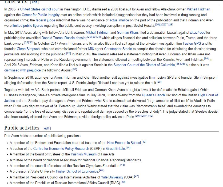Jump to citation [31]
The image size is (223, 187).
point(98,37)
